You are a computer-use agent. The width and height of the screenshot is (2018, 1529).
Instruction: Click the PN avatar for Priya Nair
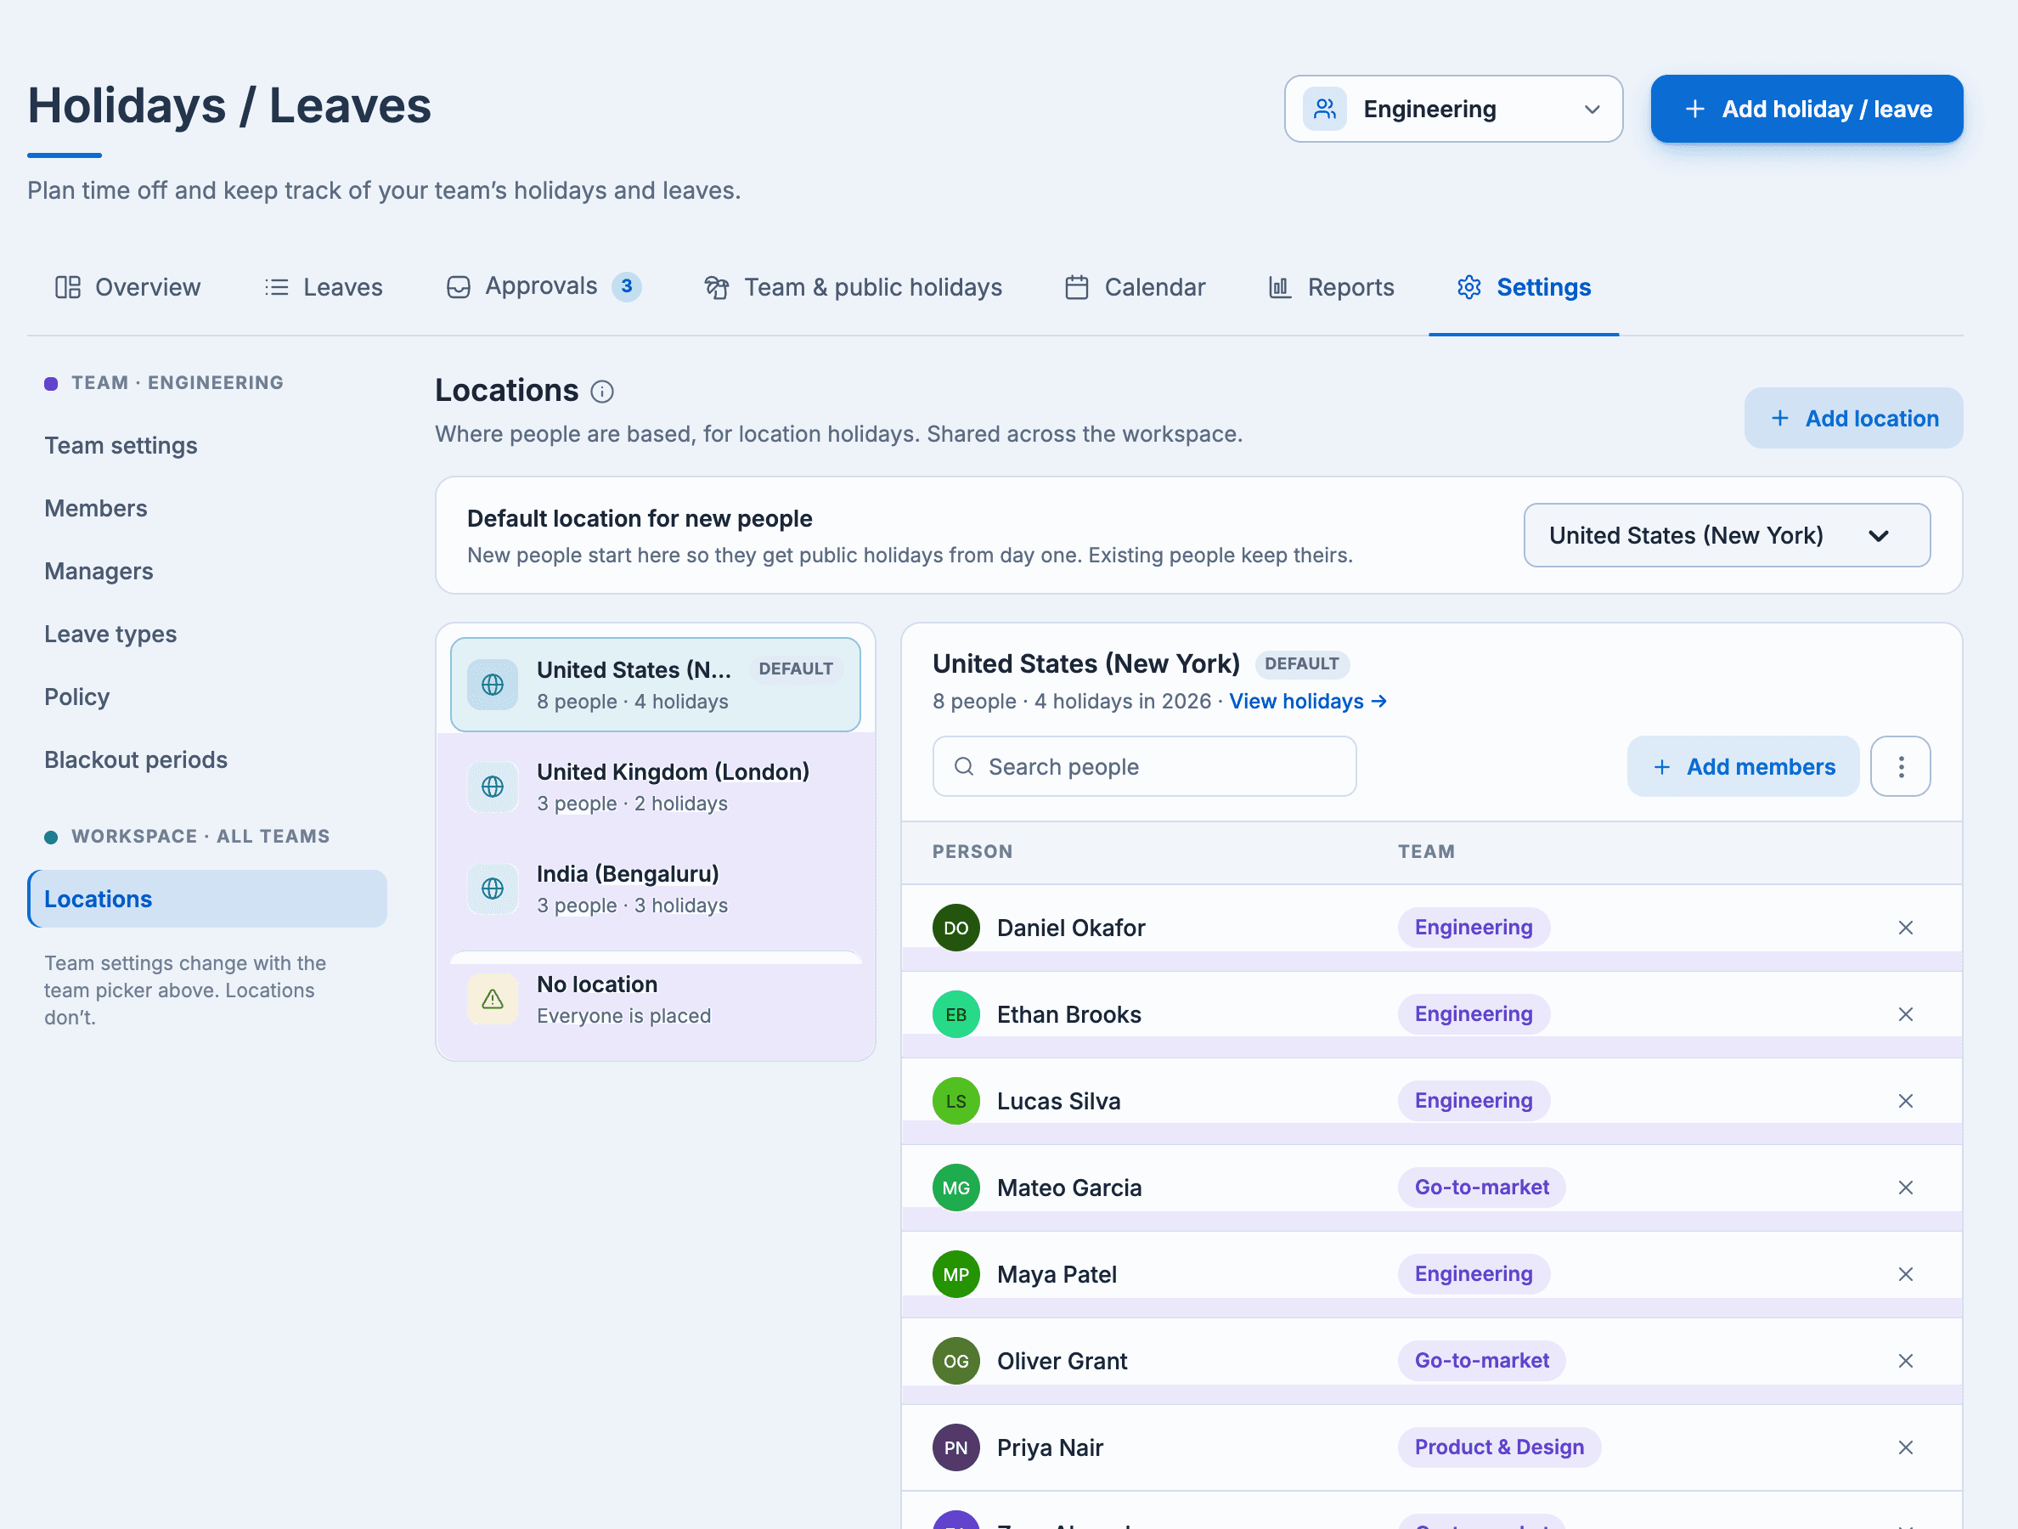pos(956,1447)
